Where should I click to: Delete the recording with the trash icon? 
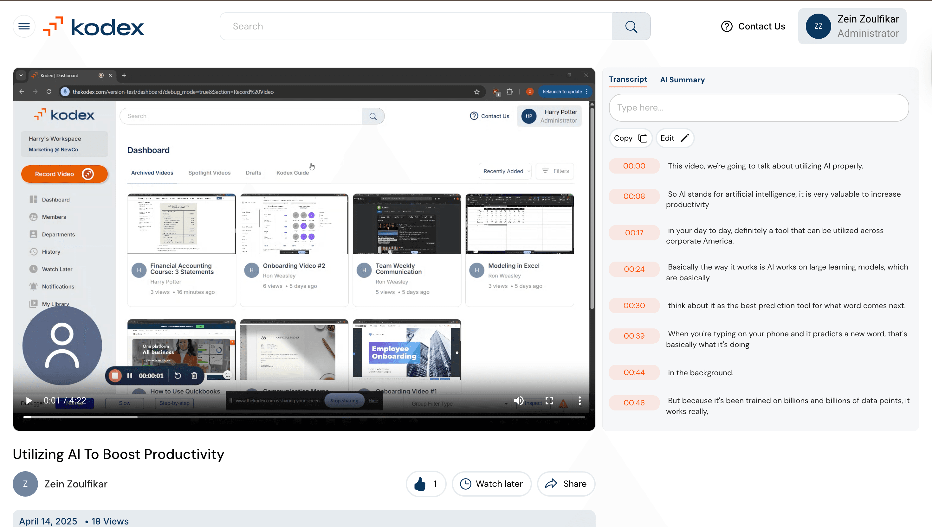coord(194,376)
